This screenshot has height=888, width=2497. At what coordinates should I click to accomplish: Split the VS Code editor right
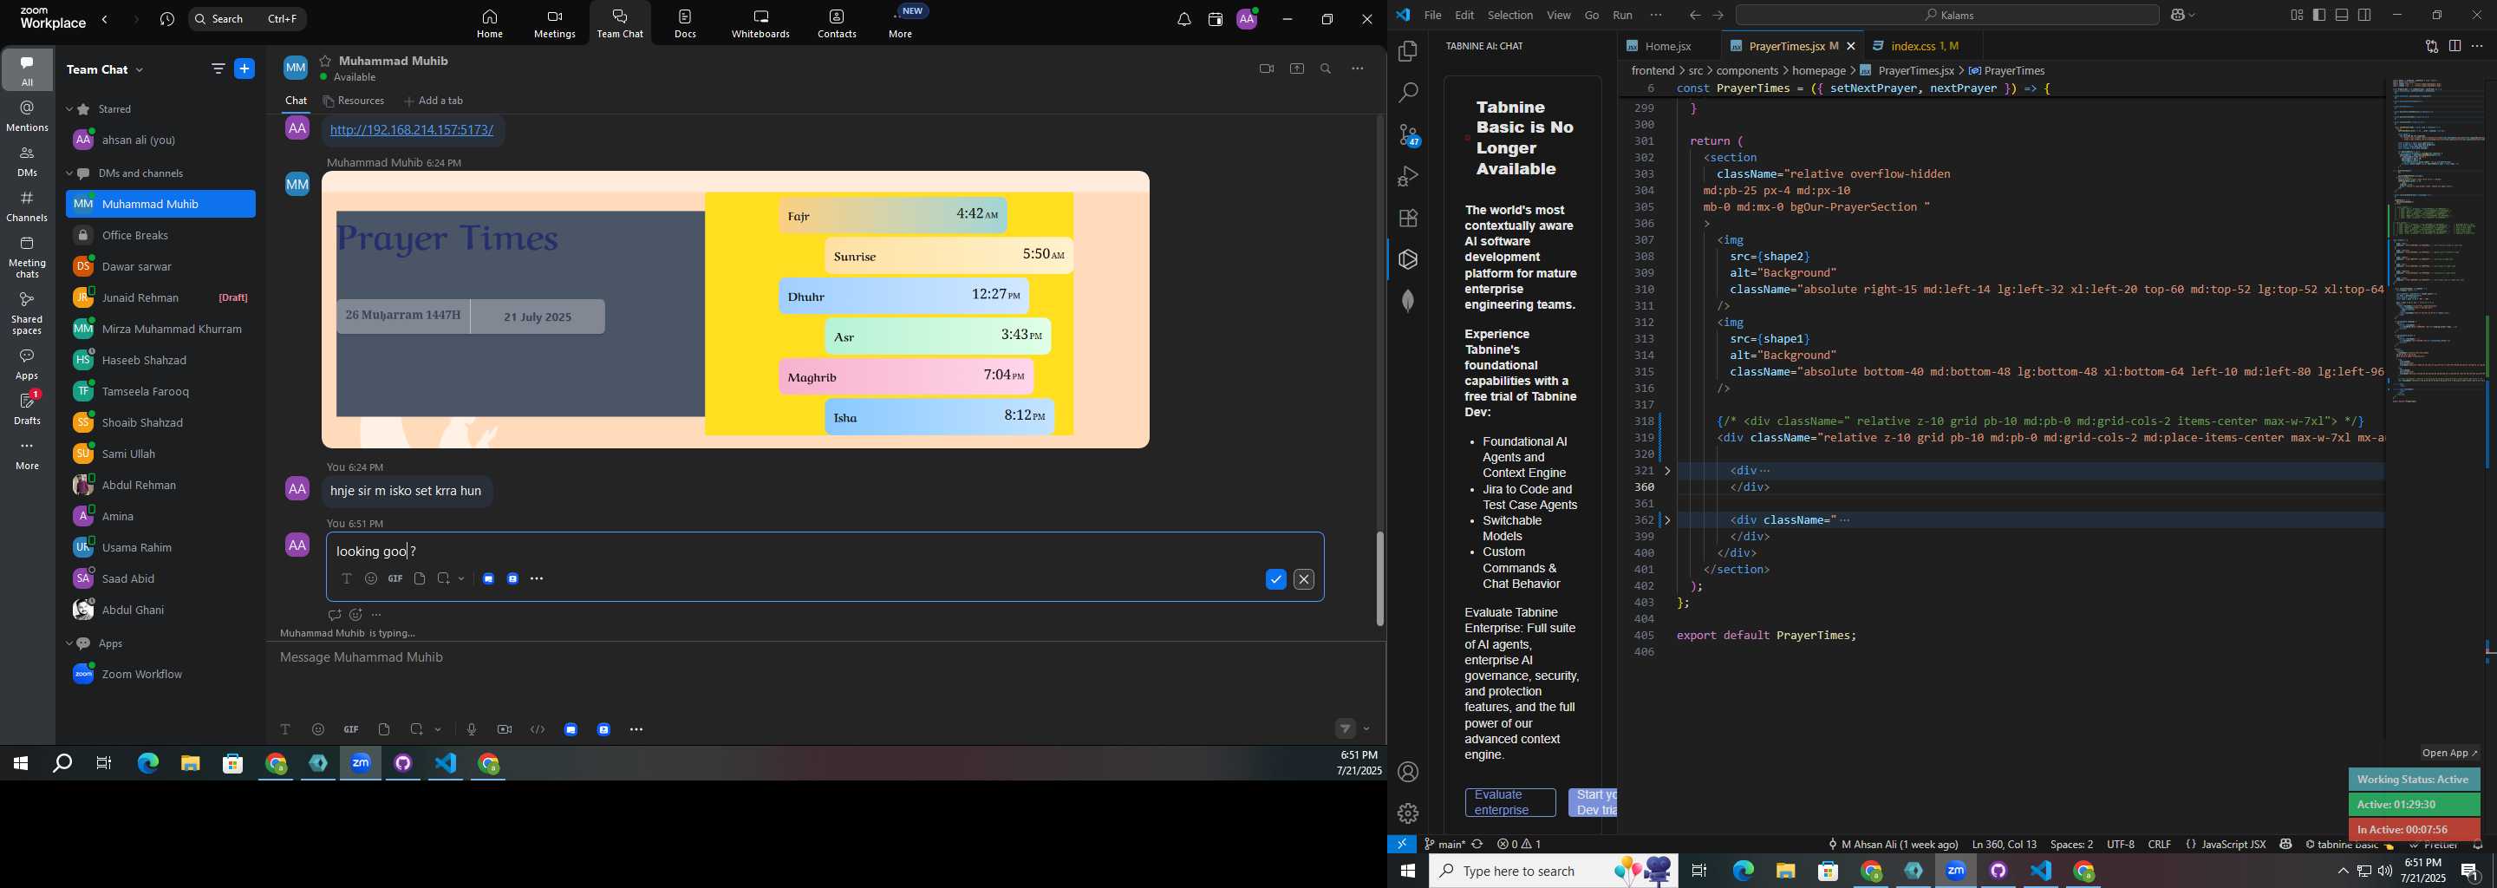(2455, 47)
